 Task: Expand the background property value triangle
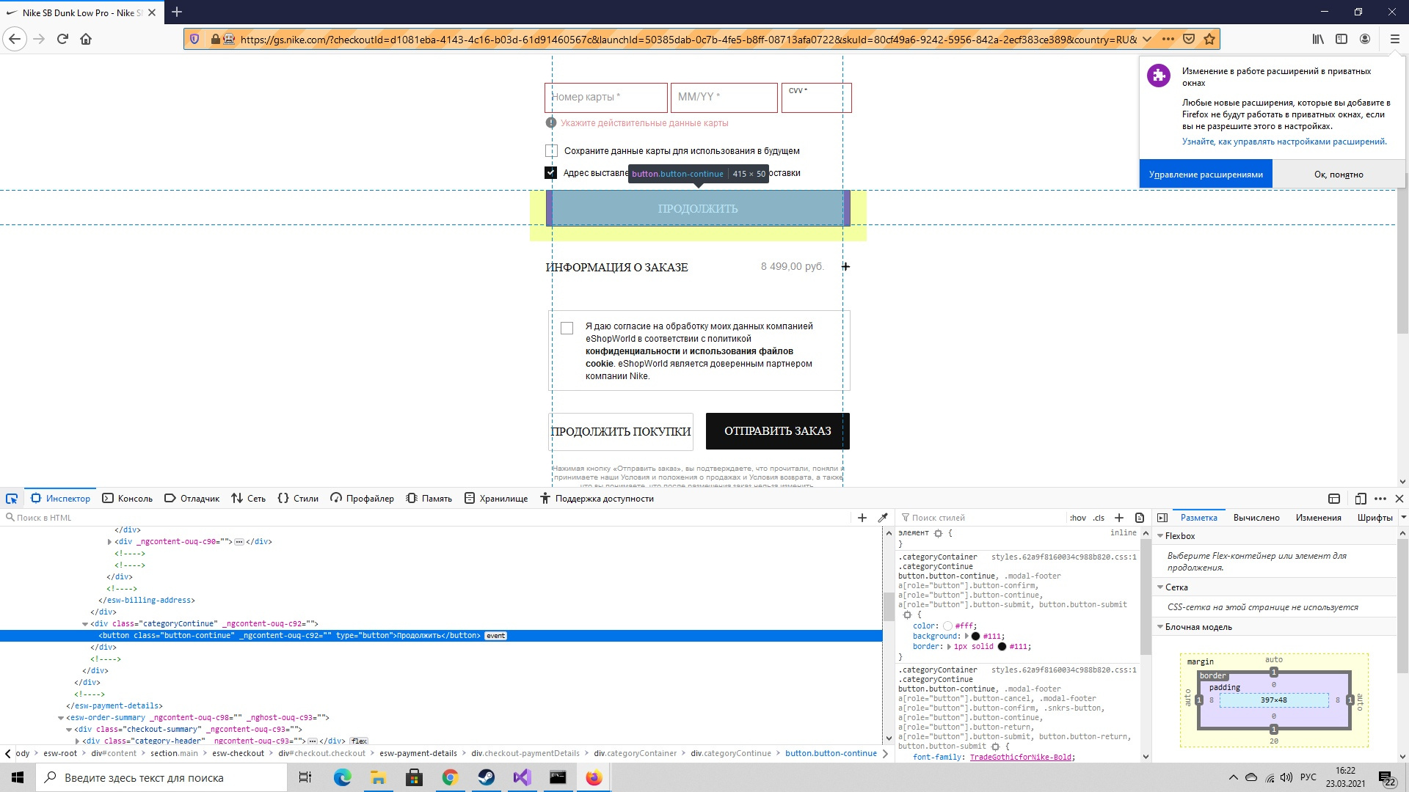pyautogui.click(x=966, y=637)
